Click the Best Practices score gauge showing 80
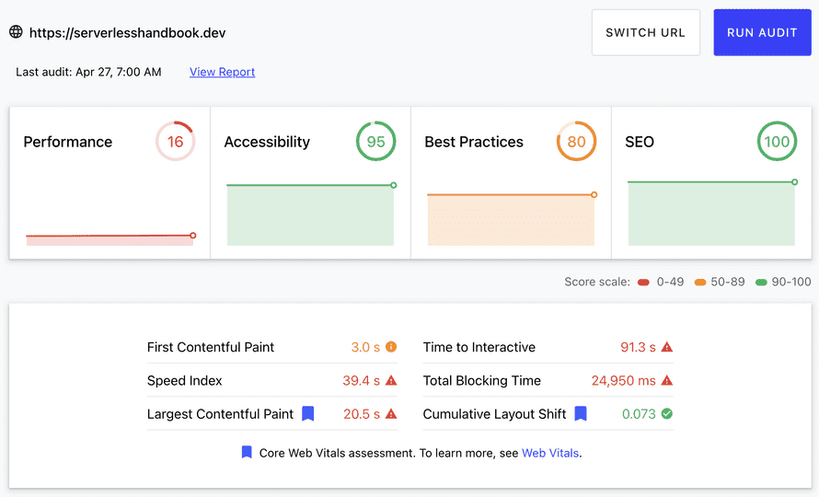The height and width of the screenshot is (497, 819). pos(577,142)
